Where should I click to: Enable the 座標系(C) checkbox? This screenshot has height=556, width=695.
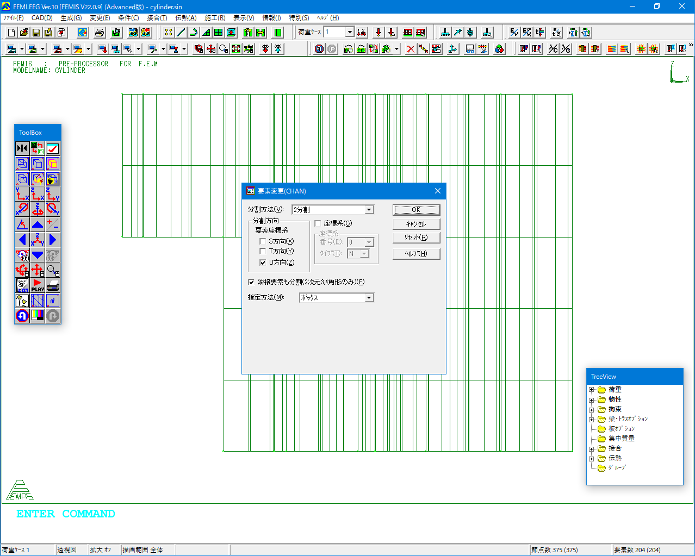318,223
